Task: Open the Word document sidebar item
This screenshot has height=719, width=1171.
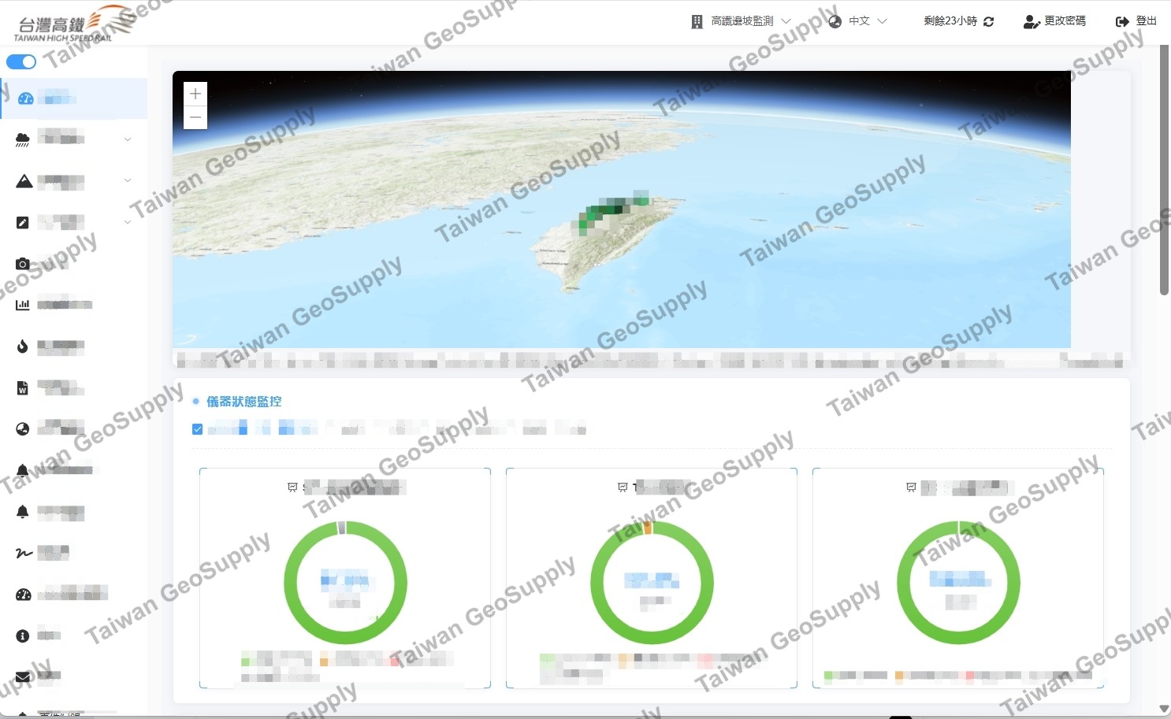Action: 73,387
